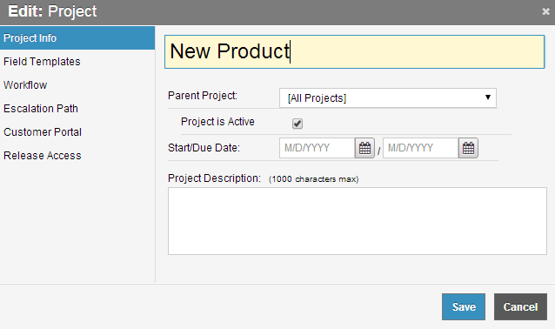The width and height of the screenshot is (555, 329).
Task: Show the Release Access section
Action: point(42,156)
